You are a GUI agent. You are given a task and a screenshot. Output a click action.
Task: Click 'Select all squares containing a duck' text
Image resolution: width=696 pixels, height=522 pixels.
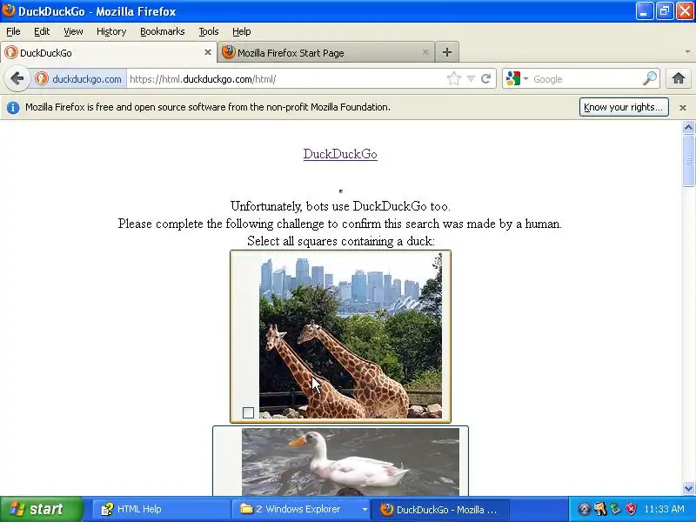pyautogui.click(x=340, y=241)
